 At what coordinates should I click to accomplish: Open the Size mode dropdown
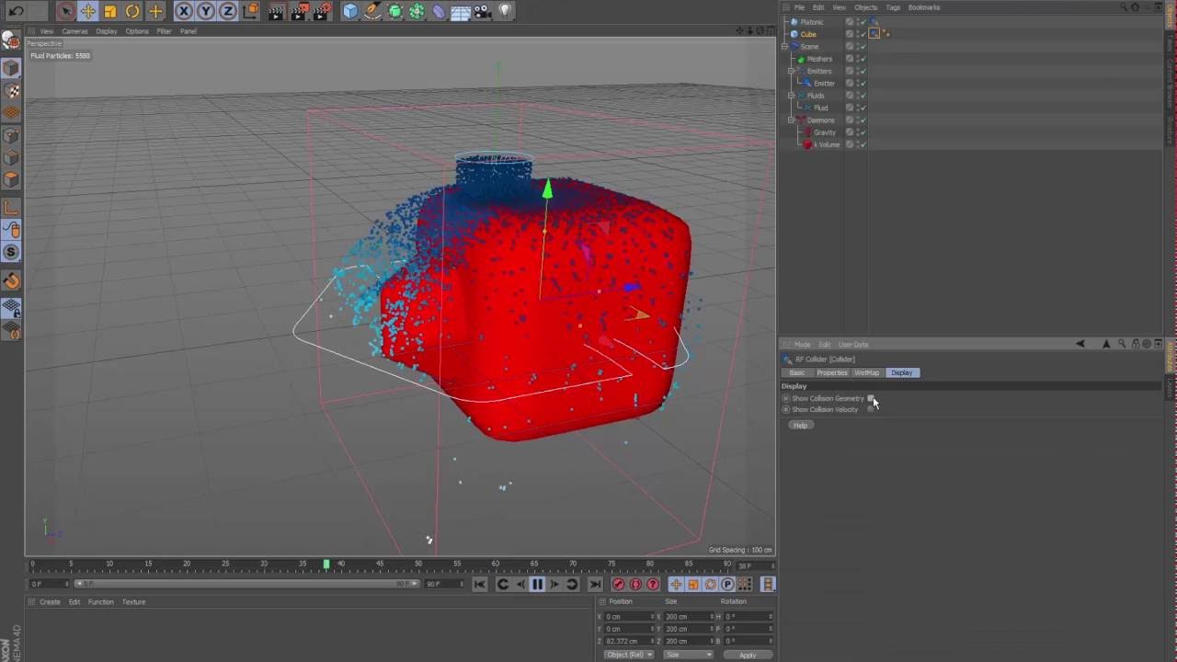pyautogui.click(x=688, y=655)
